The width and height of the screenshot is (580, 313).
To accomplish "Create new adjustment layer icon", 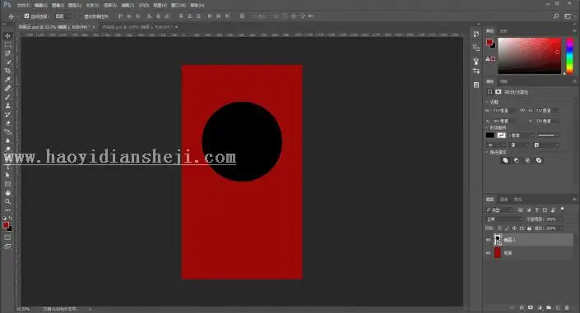I will (540, 307).
